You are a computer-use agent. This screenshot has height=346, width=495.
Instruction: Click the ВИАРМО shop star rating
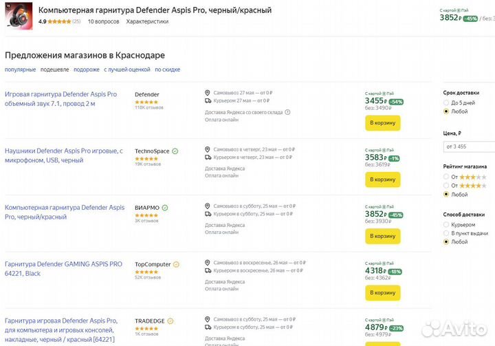click(146, 215)
